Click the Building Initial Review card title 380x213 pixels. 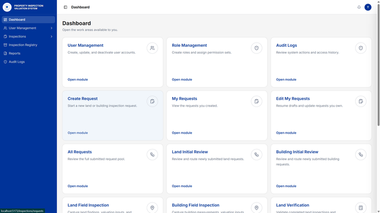(x=297, y=152)
